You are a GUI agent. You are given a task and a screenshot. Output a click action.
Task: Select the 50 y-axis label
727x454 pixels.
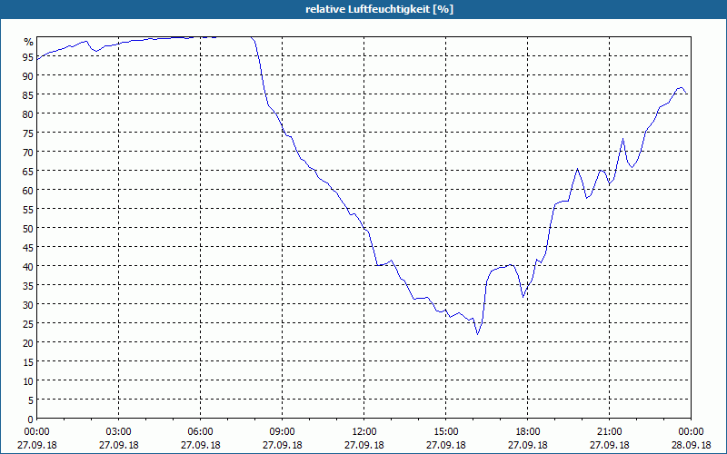coord(28,229)
